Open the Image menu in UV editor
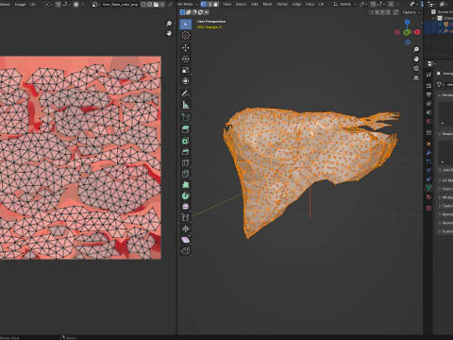The height and width of the screenshot is (340, 453). pyautogui.click(x=21, y=5)
